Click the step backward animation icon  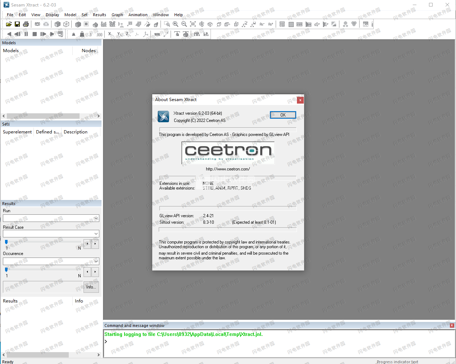point(17,34)
